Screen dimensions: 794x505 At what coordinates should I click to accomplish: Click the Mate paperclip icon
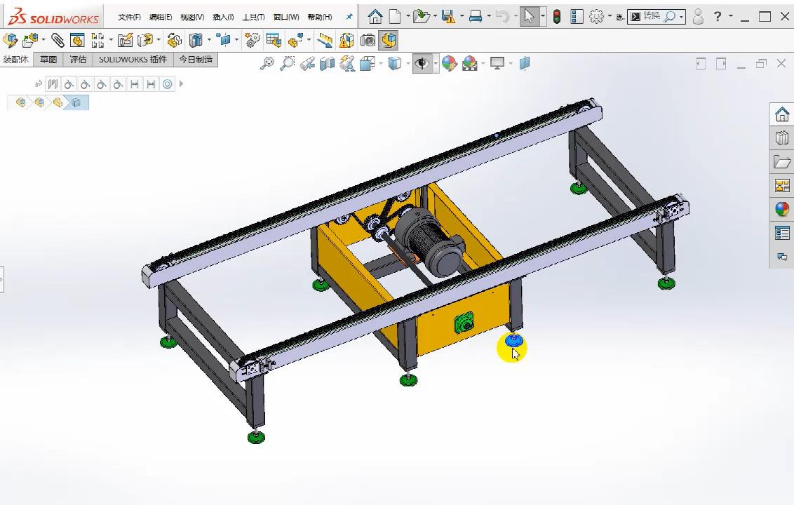tap(58, 40)
